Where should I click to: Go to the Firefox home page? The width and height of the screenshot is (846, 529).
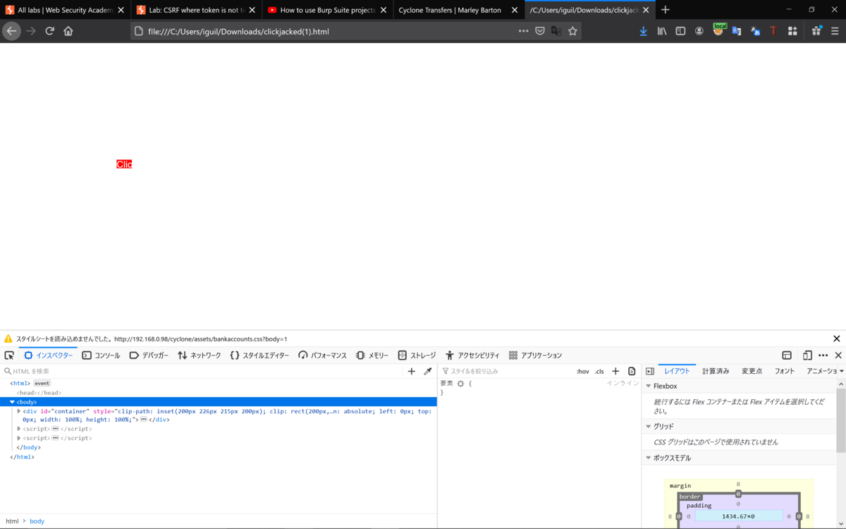click(68, 31)
